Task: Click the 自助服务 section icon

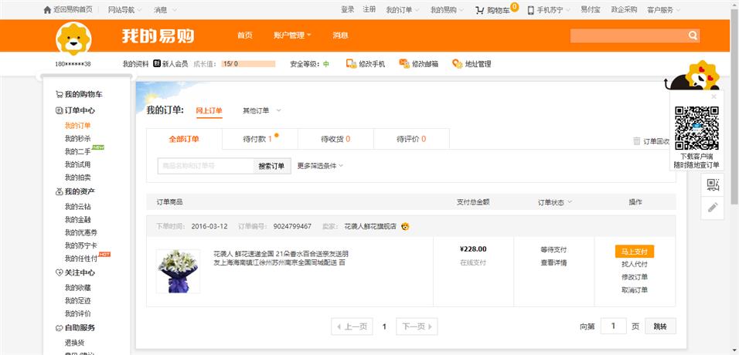Action: point(59,328)
